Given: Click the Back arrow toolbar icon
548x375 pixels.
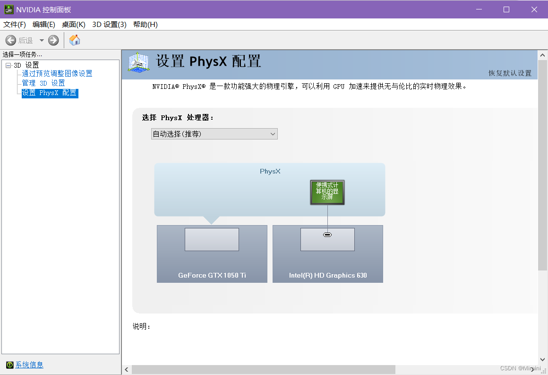Looking at the screenshot, I should pyautogui.click(x=11, y=40).
